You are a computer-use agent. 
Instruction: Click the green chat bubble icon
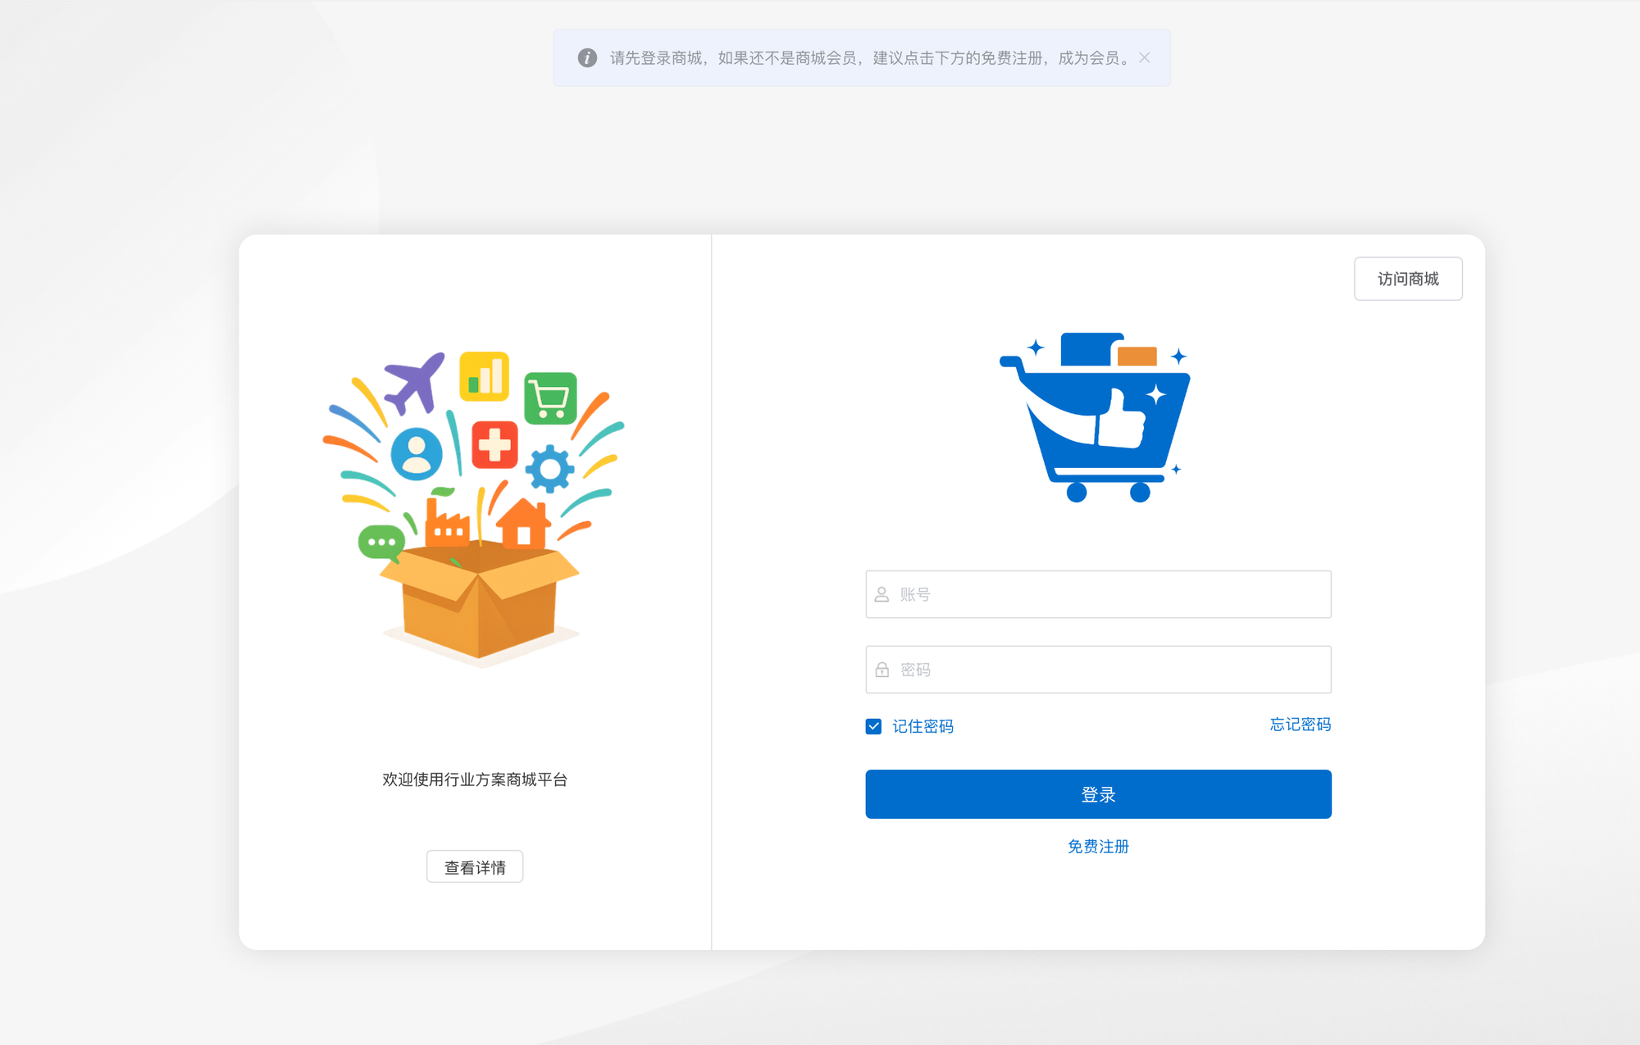click(381, 543)
